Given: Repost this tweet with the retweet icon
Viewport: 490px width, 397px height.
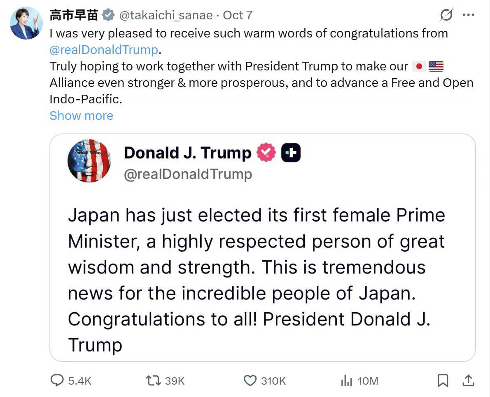Looking at the screenshot, I should point(153,381).
